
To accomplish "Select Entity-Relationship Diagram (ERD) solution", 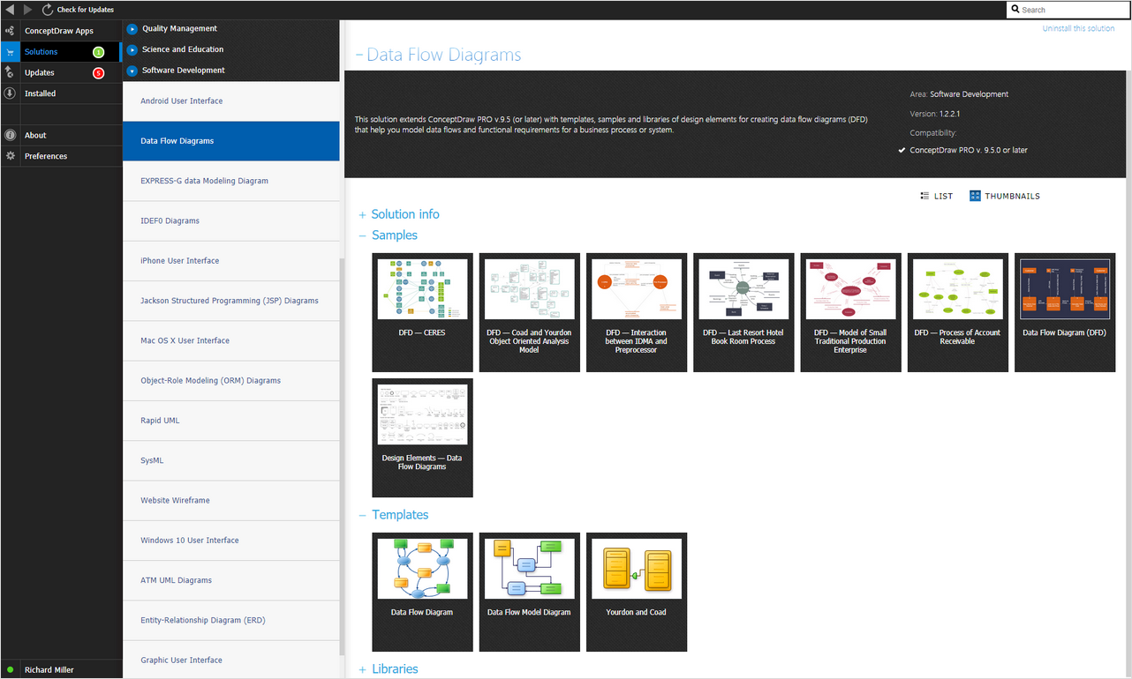I will click(230, 621).
